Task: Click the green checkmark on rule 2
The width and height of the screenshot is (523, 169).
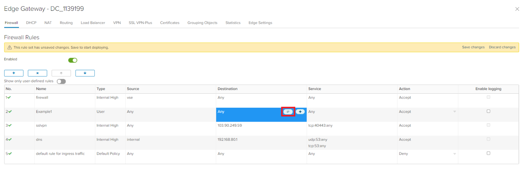Action: [10, 111]
